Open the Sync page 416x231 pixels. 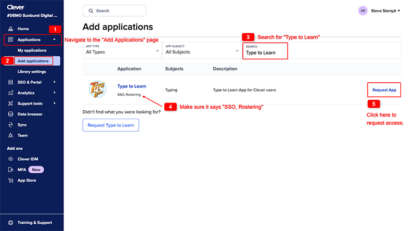pos(22,124)
